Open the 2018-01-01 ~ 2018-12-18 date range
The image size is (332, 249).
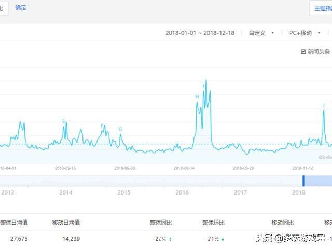pyautogui.click(x=200, y=33)
